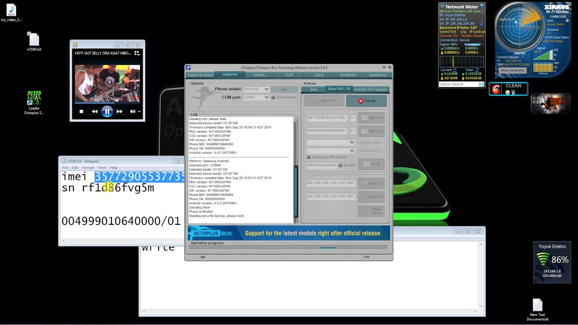Toggle the Manual select checkbox
This screenshot has height=325, width=578.
click(273, 97)
